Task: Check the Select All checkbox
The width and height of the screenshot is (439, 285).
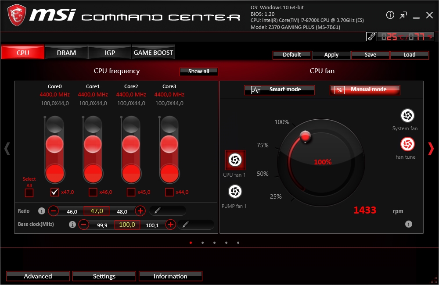Action: click(x=29, y=192)
